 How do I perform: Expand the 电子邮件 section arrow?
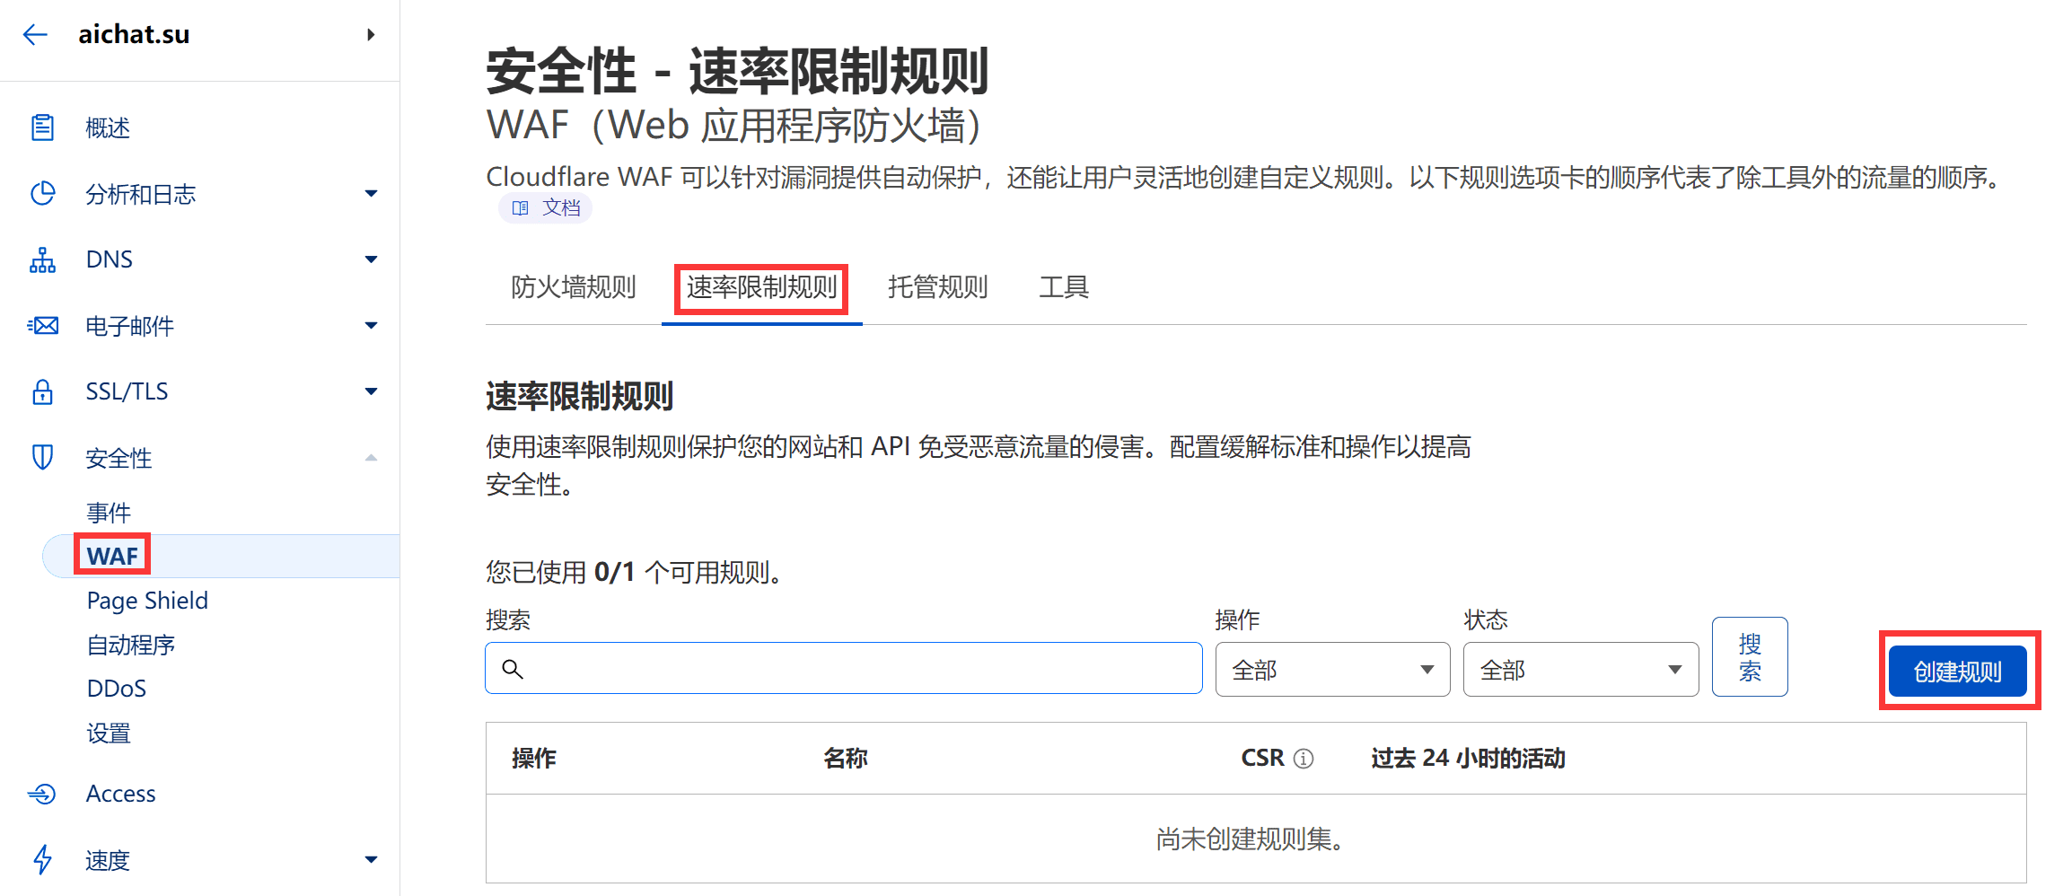pyautogui.click(x=371, y=325)
